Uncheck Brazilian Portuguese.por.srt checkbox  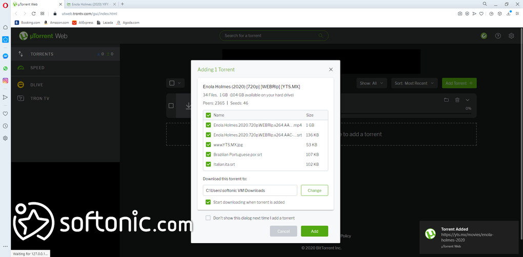pos(209,155)
